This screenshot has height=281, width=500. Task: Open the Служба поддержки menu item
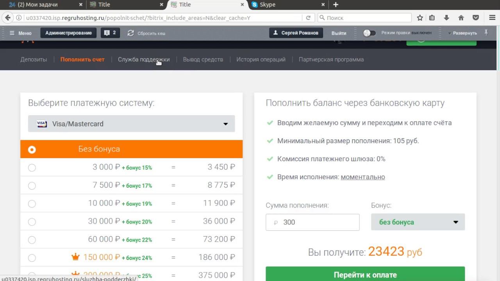[144, 59]
